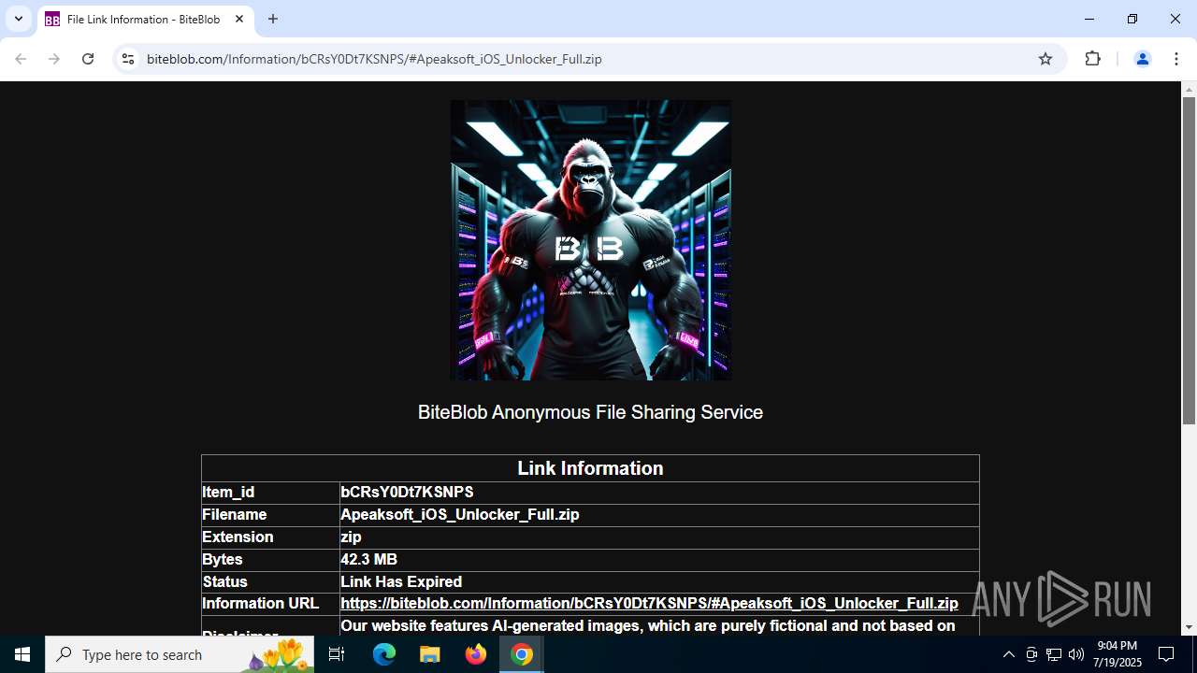This screenshot has width=1197, height=673.
Task: Click the BiteBlob Anonymous File Sharing Service heading
Action: pos(590,412)
